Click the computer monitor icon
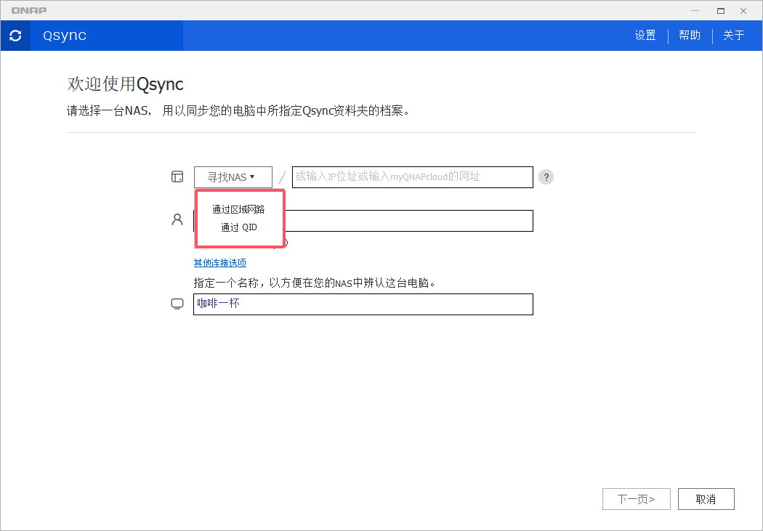Image resolution: width=763 pixels, height=531 pixels. click(177, 304)
